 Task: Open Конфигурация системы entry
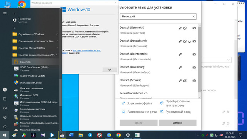[x=36, y=110]
